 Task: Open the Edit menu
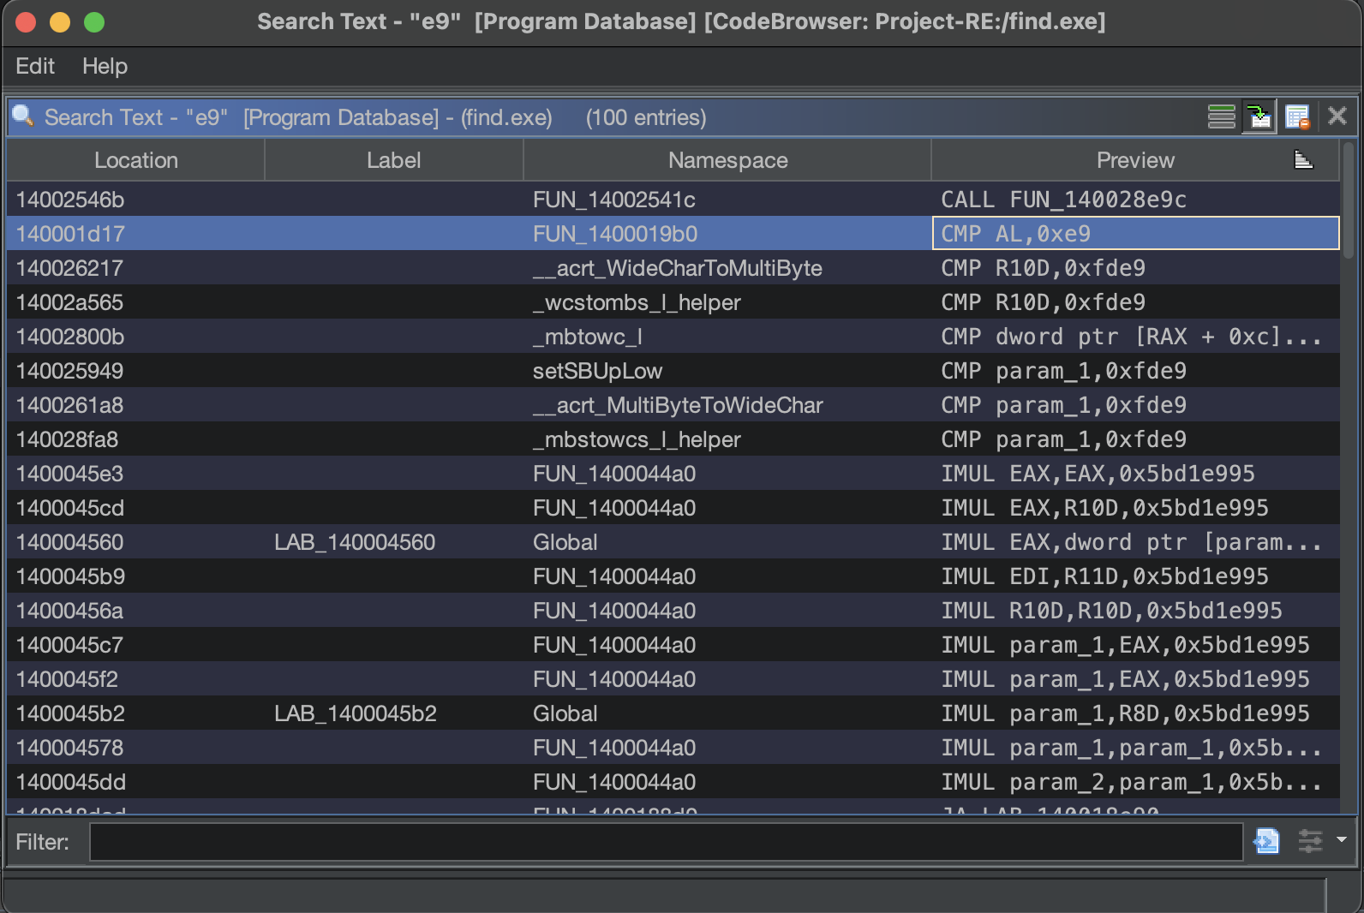pyautogui.click(x=35, y=66)
